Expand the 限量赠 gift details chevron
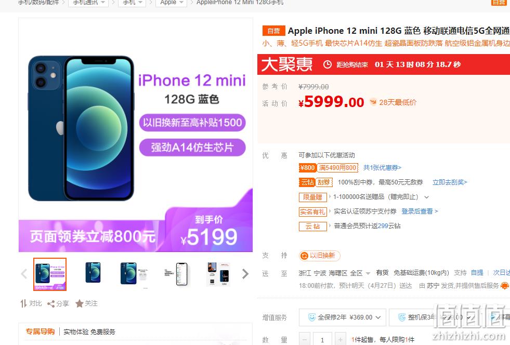The image size is (510, 345). coord(427,197)
